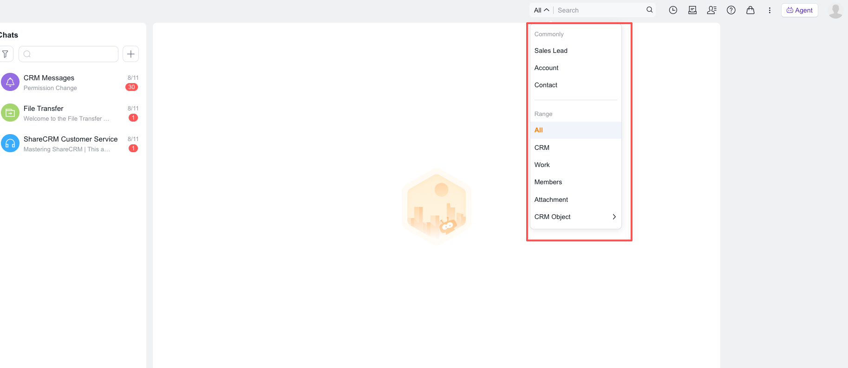This screenshot has width=848, height=368.
Task: Open the clock history icon
Action: (x=673, y=10)
